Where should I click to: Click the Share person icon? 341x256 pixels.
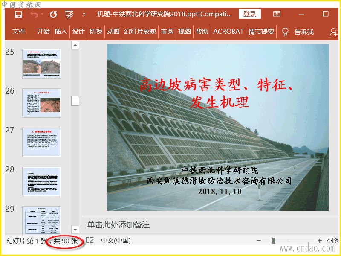tap(333, 32)
